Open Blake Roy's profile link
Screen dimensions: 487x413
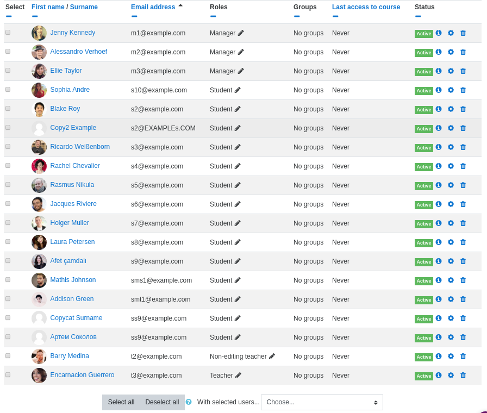point(65,109)
